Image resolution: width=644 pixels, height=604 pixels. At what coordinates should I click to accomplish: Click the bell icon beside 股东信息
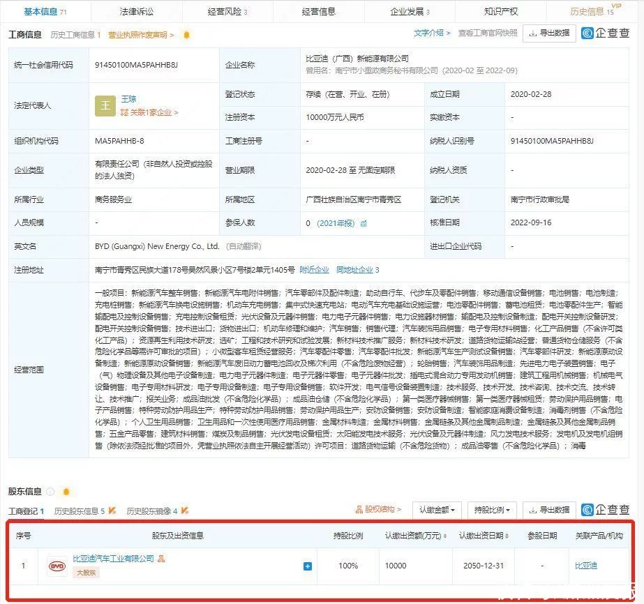tap(66, 492)
